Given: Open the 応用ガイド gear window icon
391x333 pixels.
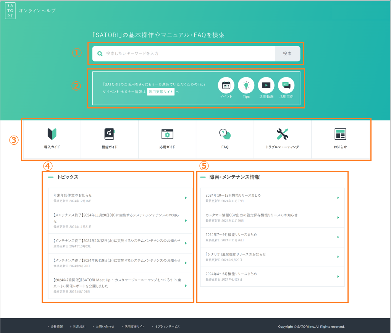Looking at the screenshot, I should (167, 134).
